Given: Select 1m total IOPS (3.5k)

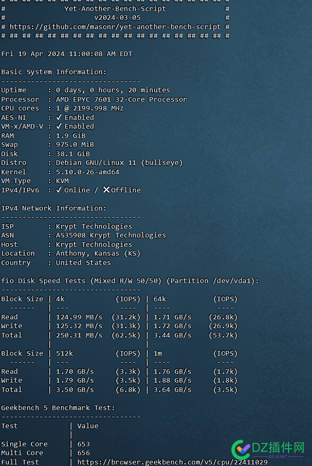Looking at the screenshot, I should click(225, 390).
